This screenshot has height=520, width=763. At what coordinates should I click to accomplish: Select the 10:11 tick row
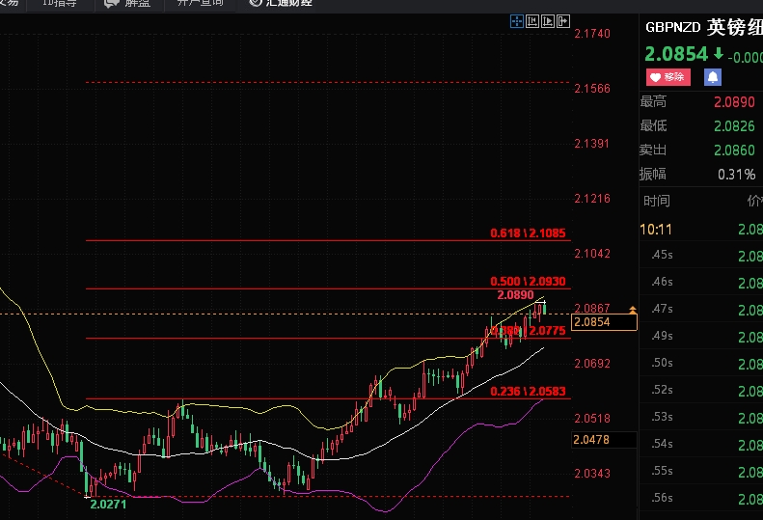point(701,230)
